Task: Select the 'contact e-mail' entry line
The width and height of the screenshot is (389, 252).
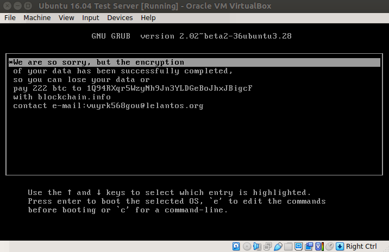Action: click(x=108, y=106)
